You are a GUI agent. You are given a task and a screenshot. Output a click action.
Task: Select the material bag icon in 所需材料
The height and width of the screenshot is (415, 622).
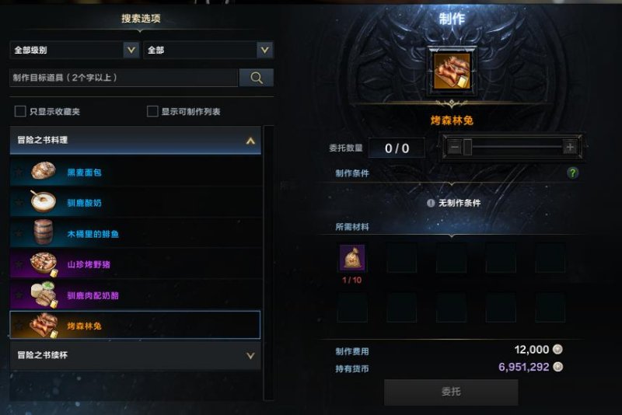tap(352, 257)
